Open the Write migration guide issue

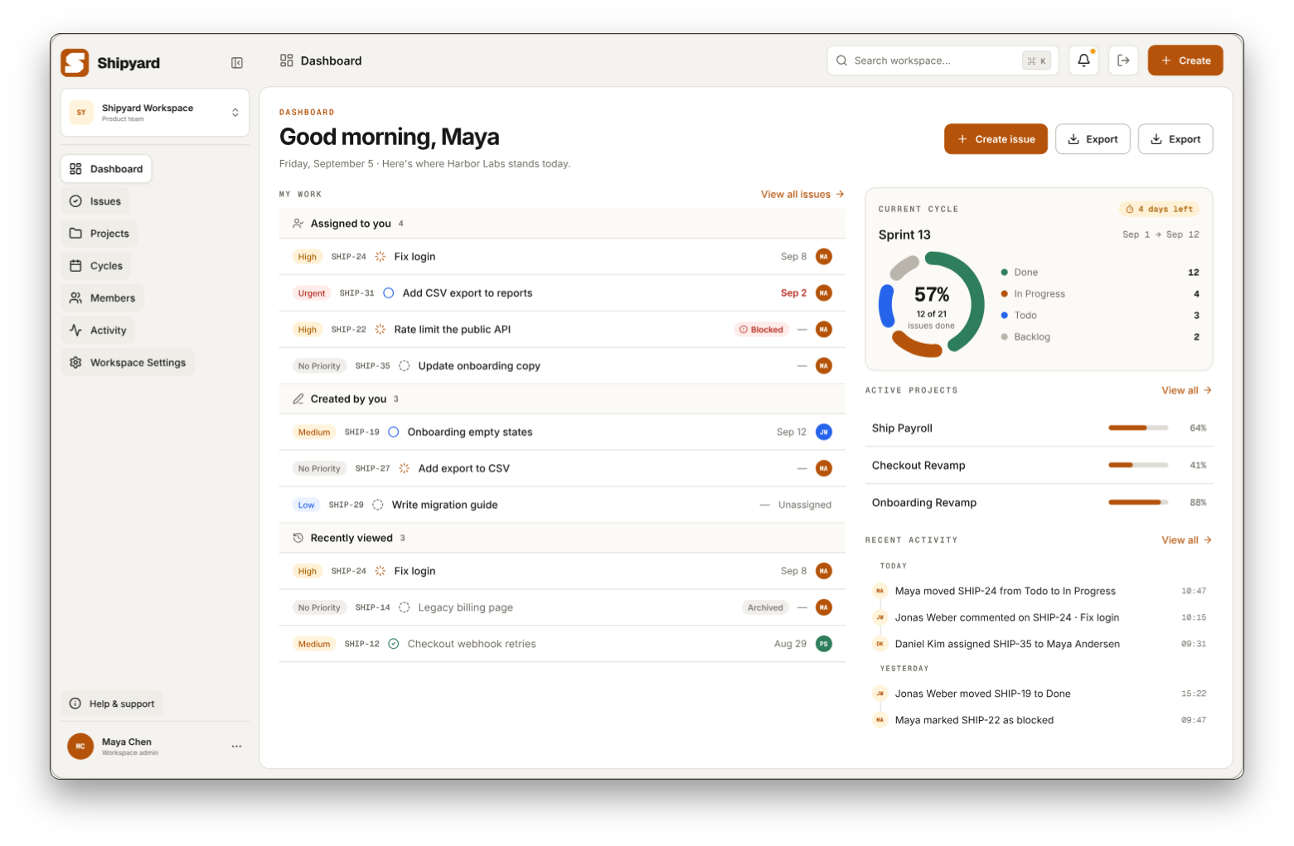[x=562, y=505]
